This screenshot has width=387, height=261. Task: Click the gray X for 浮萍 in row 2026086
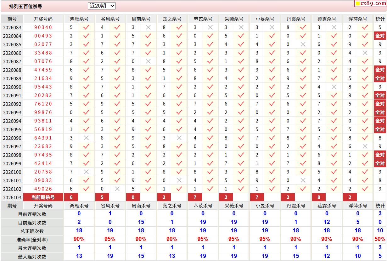[365, 53]
